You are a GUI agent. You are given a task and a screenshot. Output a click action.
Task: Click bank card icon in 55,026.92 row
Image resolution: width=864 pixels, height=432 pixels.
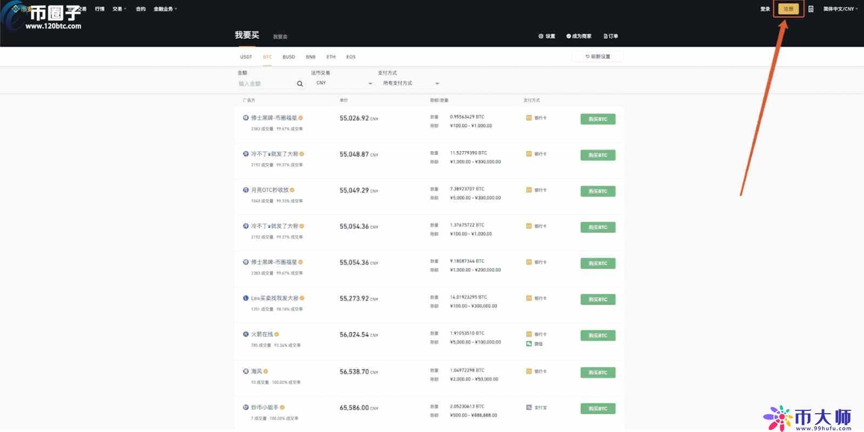529,118
